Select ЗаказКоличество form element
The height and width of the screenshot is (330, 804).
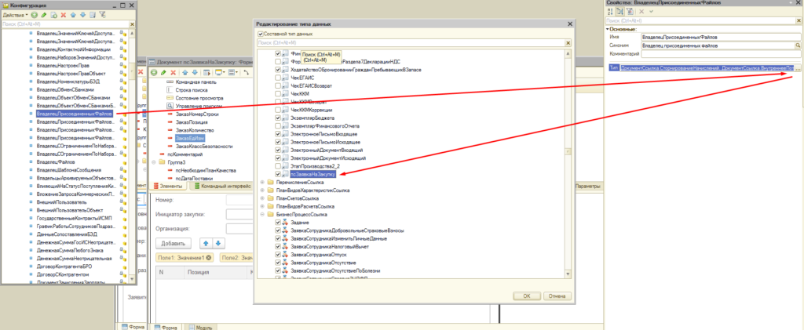[195, 130]
